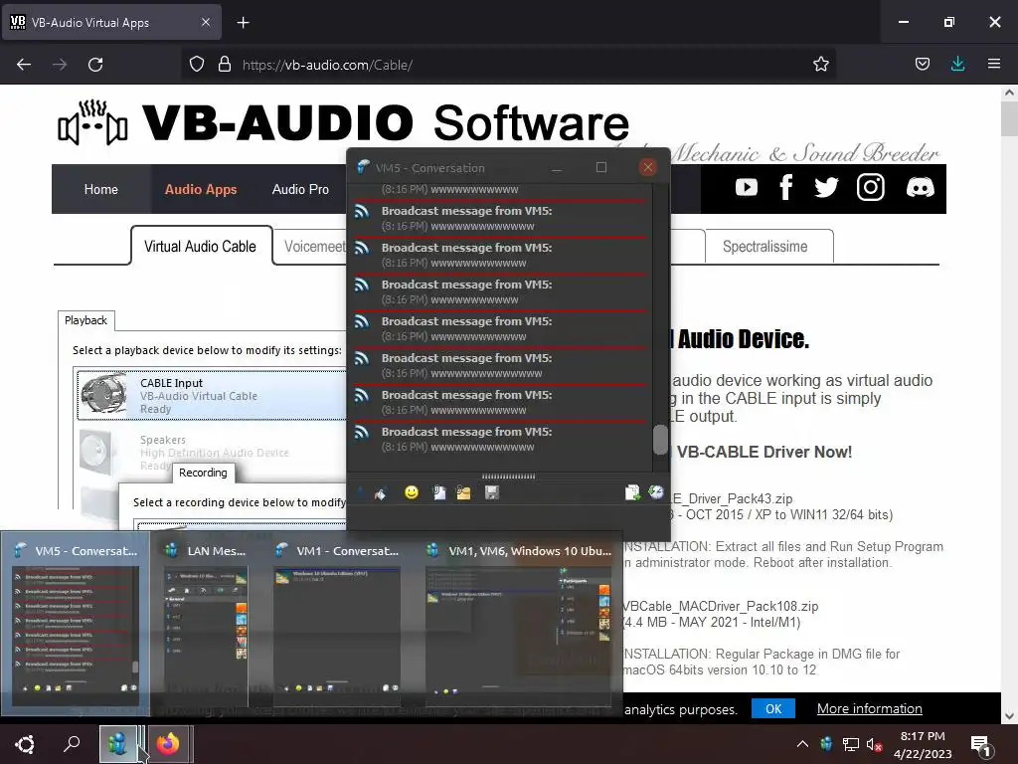
Task: Open the Audio Apps menu
Action: (x=201, y=189)
